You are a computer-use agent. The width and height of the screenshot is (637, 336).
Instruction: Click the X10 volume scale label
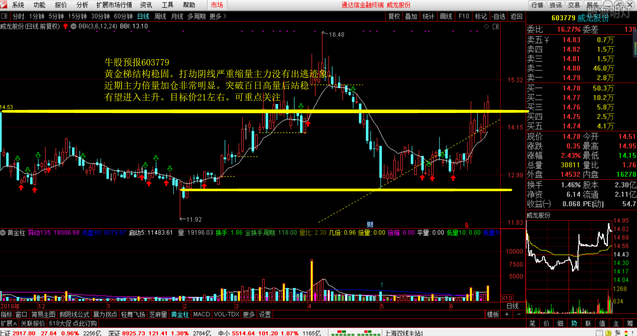tap(507, 298)
